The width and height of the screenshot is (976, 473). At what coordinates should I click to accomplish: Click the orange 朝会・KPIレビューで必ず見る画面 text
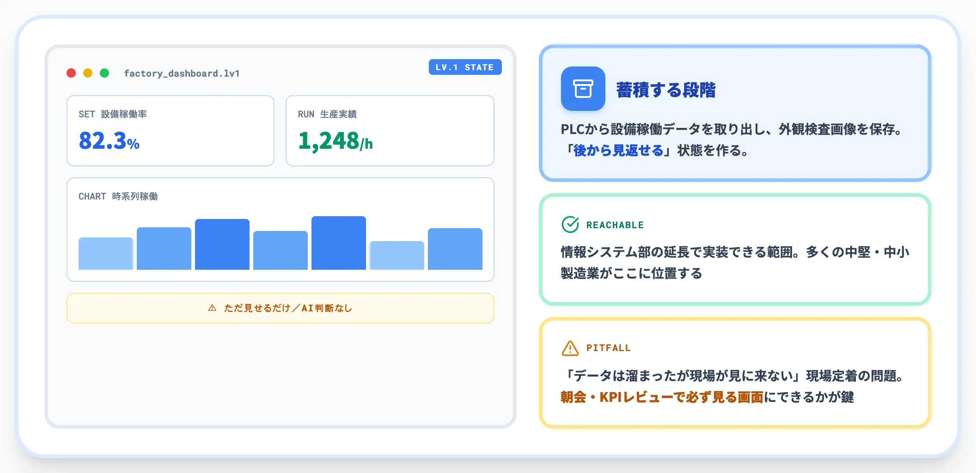(662, 397)
